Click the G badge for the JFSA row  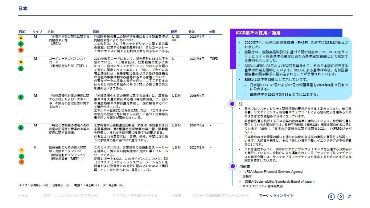[21, 38]
